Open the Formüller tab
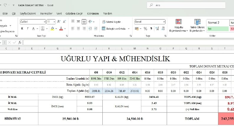 tap(46, 14)
